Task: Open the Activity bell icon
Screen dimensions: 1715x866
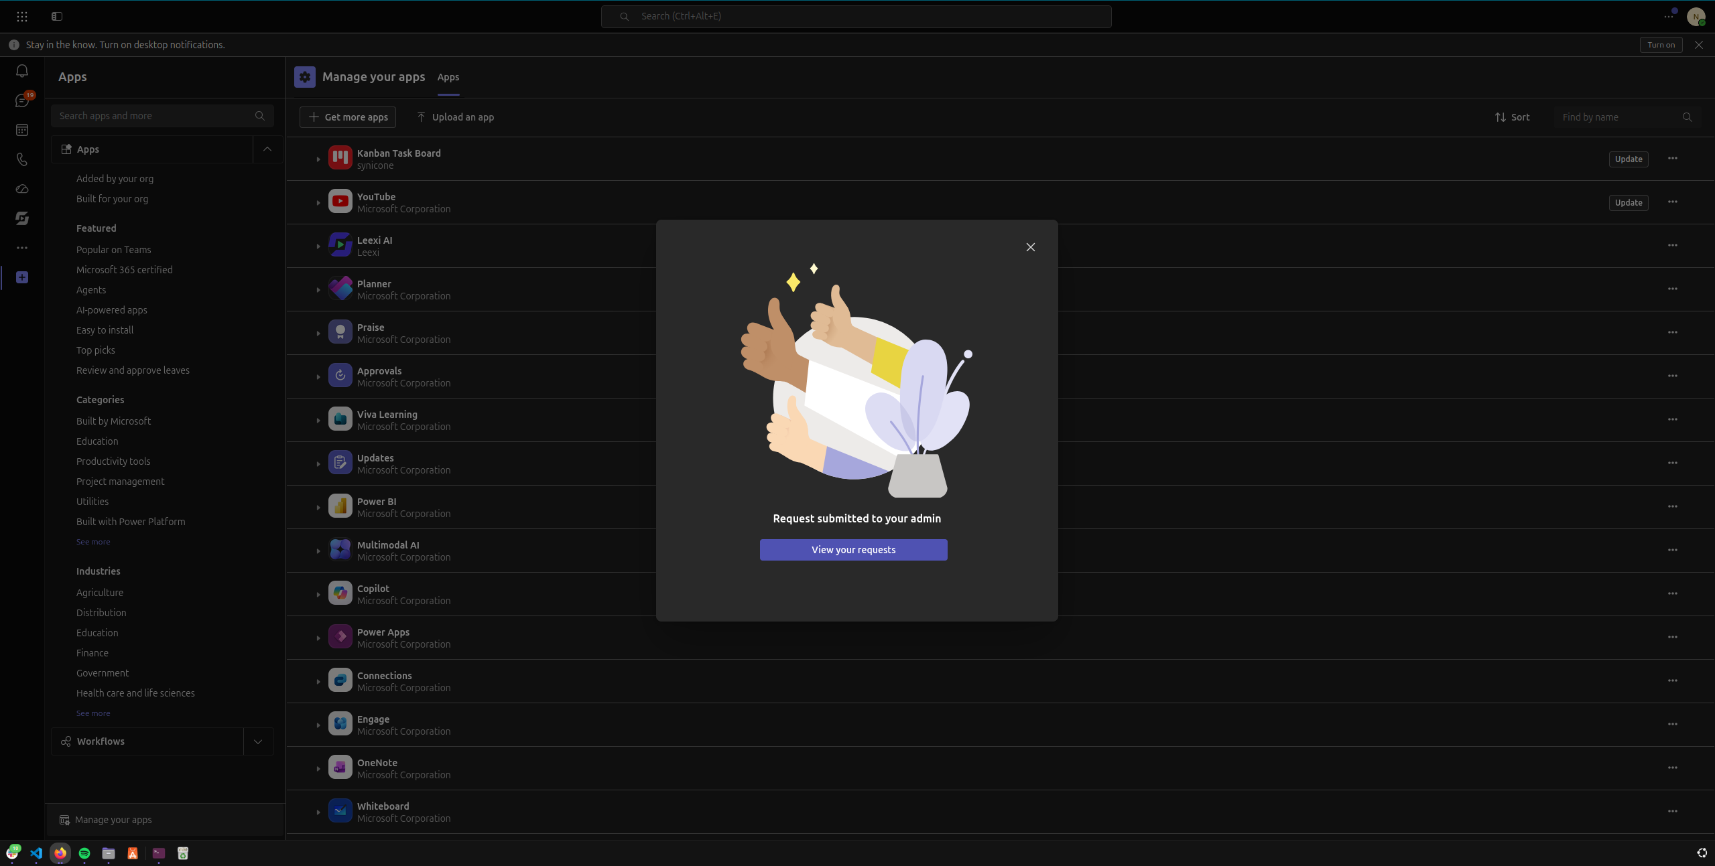Action: pyautogui.click(x=22, y=71)
